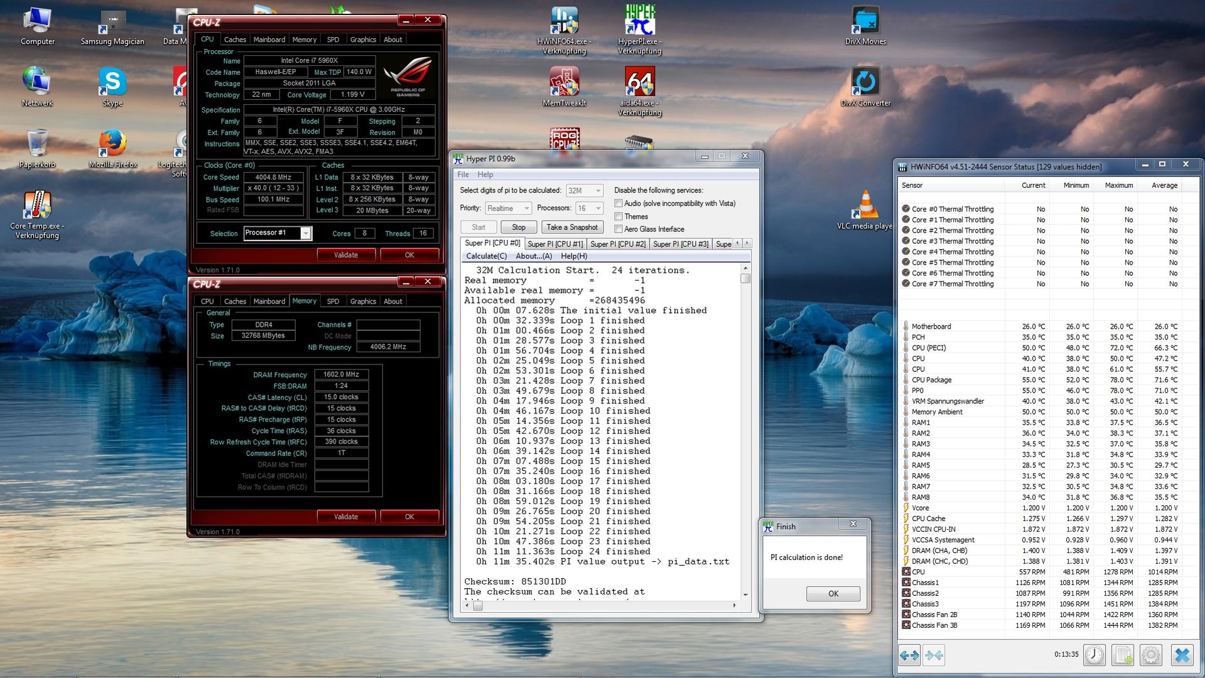This screenshot has width=1205, height=678.
Task: Open the About tab in upper CPU-Z
Action: [392, 39]
